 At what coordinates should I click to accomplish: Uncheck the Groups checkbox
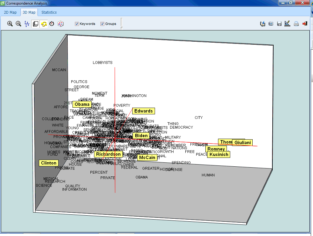(x=103, y=24)
